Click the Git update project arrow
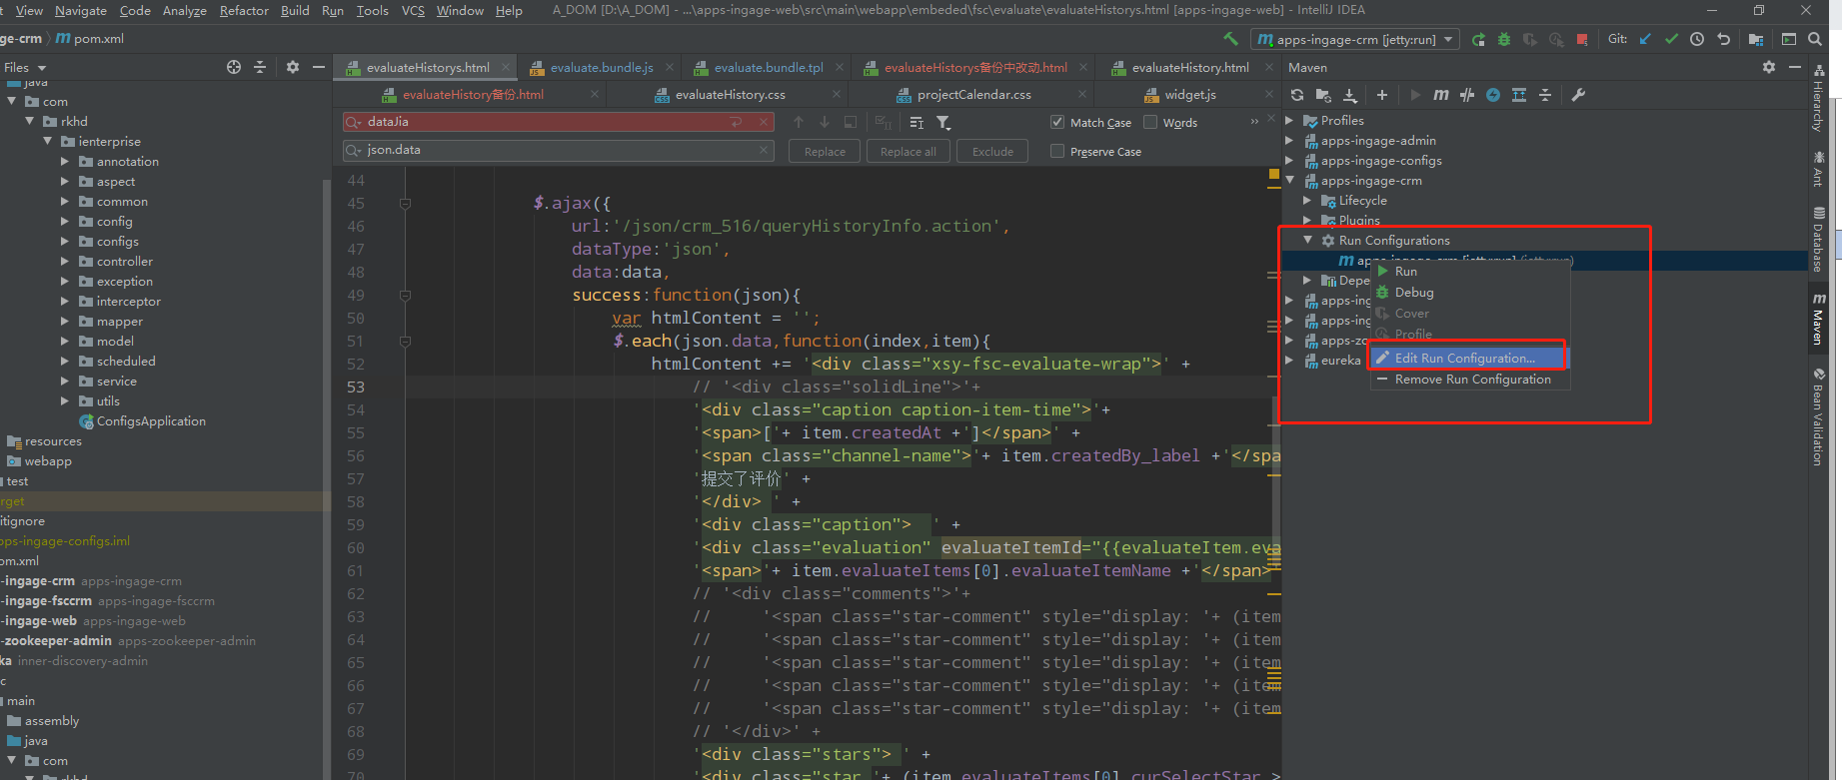Screen dimensions: 1842x780 tap(1645, 39)
